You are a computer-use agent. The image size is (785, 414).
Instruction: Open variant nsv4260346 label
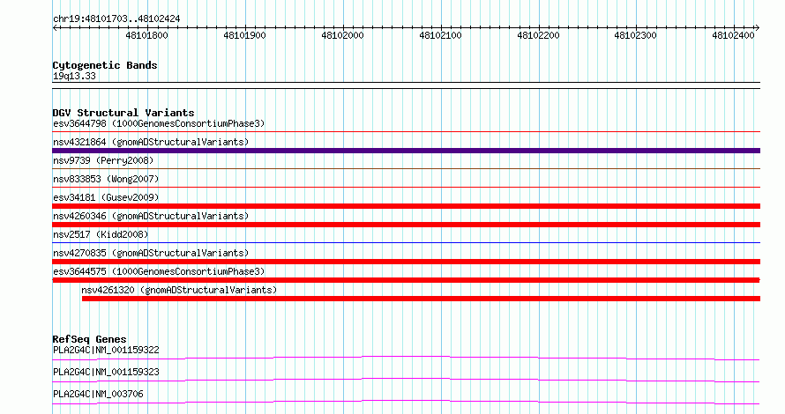tap(151, 216)
